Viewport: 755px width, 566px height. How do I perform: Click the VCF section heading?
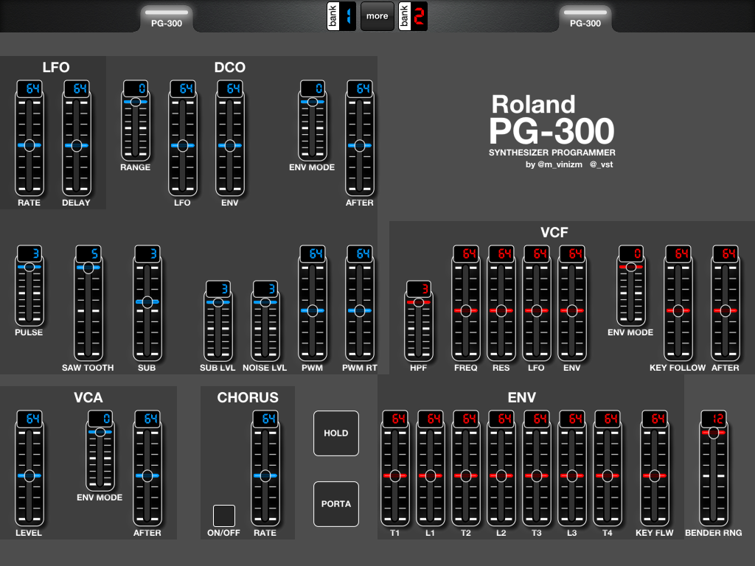554,232
